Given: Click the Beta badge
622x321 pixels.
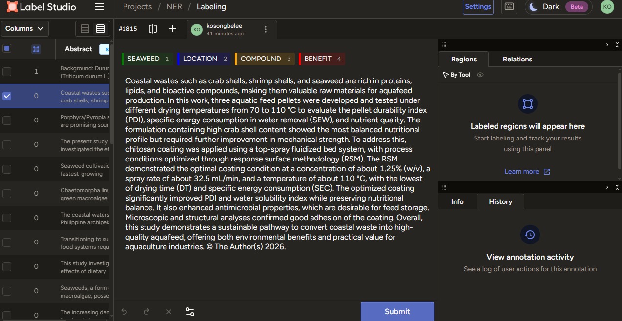Looking at the screenshot, I should point(577,7).
